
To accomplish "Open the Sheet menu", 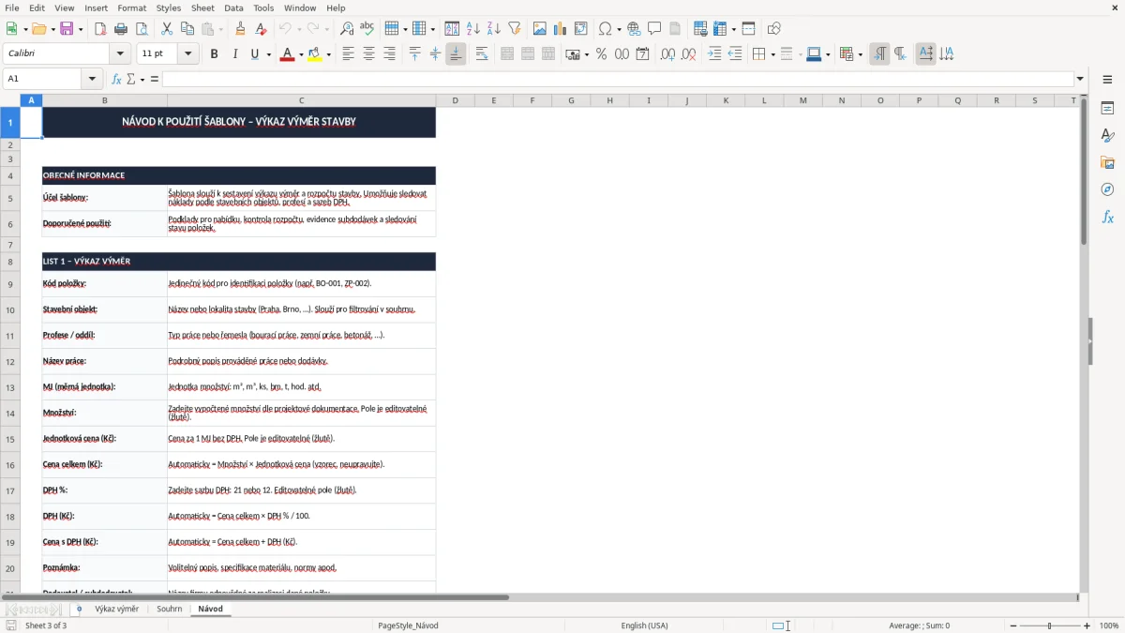I will pyautogui.click(x=202, y=8).
